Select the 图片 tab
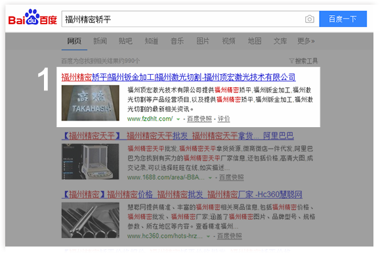The height and width of the screenshot is (253, 380). (x=203, y=41)
